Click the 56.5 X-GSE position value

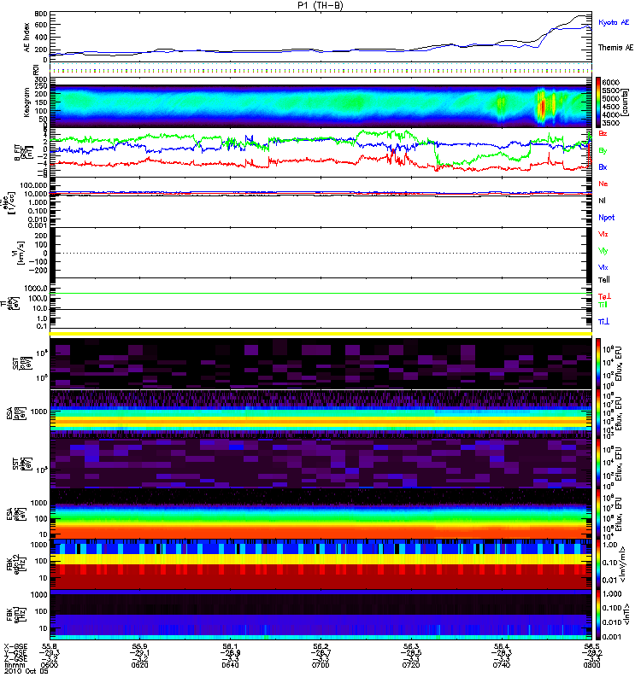[591, 646]
